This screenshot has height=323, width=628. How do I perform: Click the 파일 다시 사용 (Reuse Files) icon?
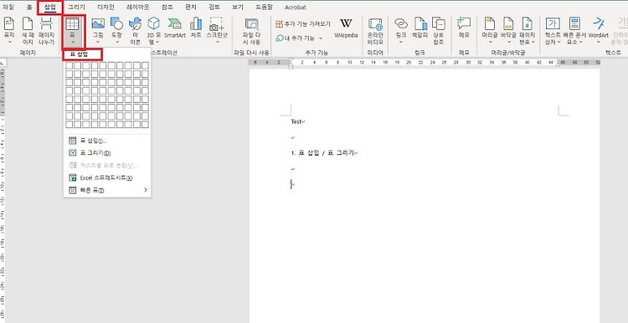(x=252, y=24)
